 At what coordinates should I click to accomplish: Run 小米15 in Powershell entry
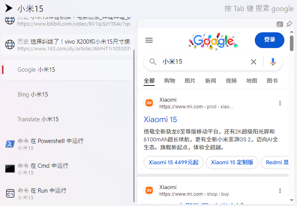67,144
